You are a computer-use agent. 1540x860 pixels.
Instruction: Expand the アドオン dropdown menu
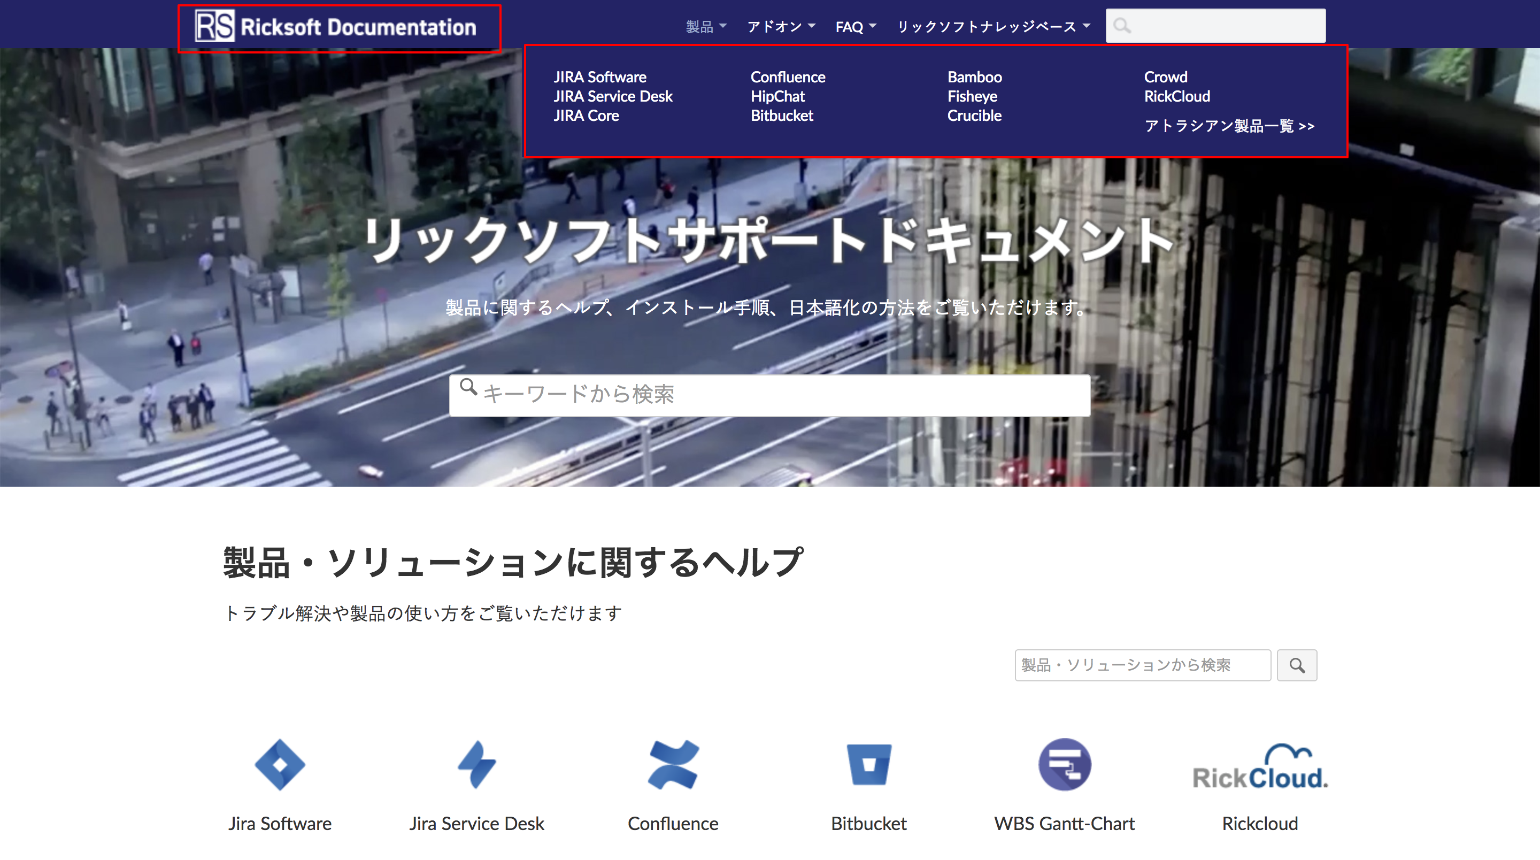[781, 26]
